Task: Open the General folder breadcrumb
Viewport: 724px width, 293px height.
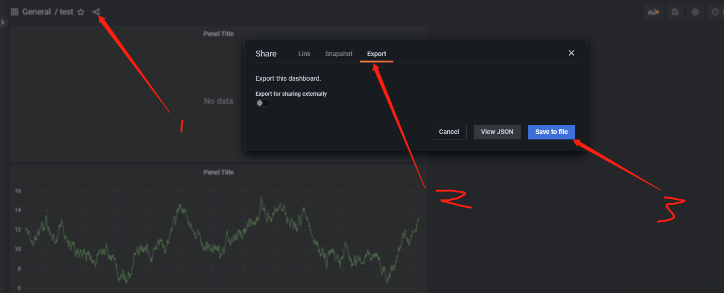Action: (x=37, y=12)
